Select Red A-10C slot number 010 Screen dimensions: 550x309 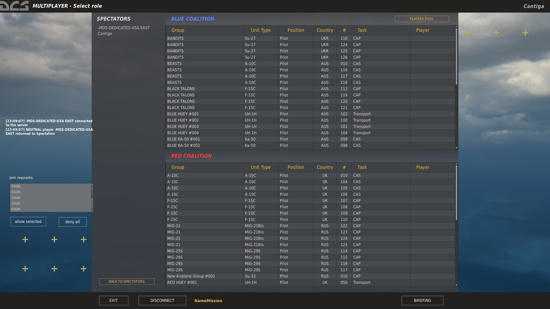click(x=310, y=175)
